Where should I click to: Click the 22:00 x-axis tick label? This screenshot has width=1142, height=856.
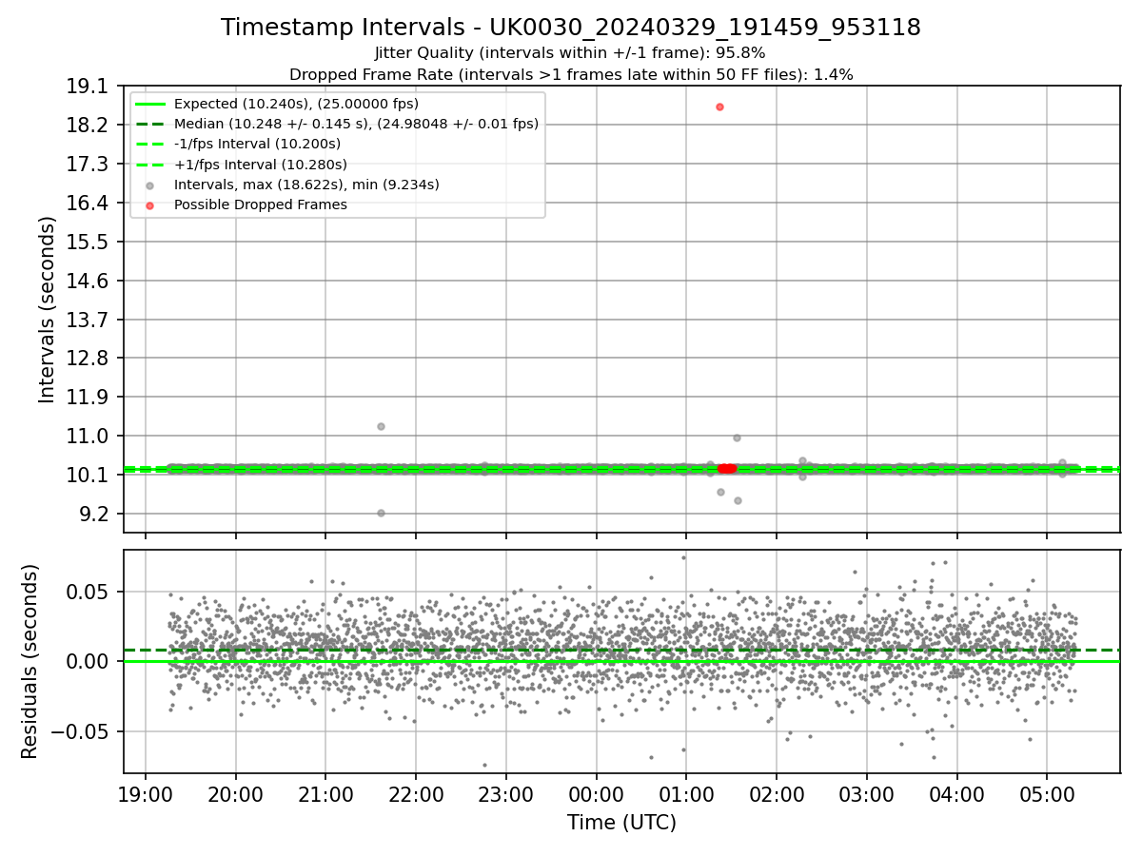[416, 794]
